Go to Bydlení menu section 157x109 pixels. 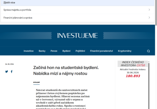point(66,51)
